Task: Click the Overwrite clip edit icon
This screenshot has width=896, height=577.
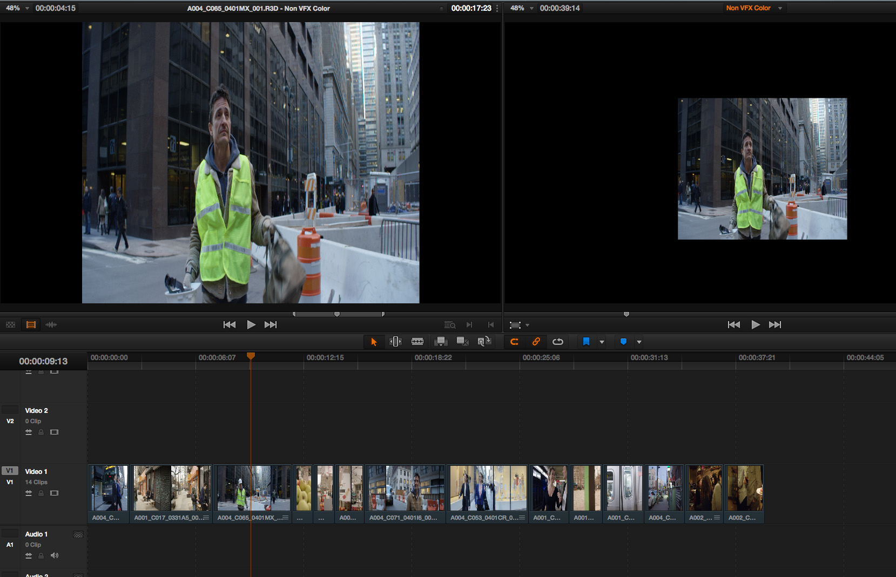Action: pos(462,342)
